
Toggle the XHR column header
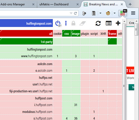103,33
